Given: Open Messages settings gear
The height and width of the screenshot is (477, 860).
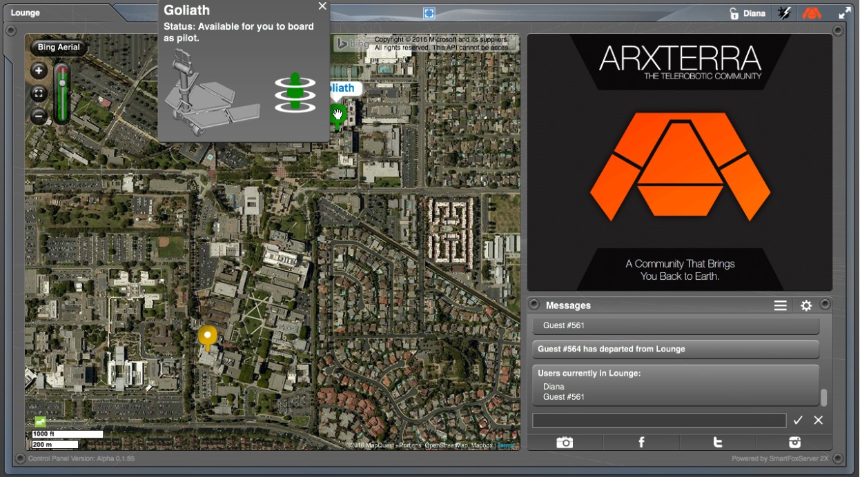Looking at the screenshot, I should [x=806, y=305].
